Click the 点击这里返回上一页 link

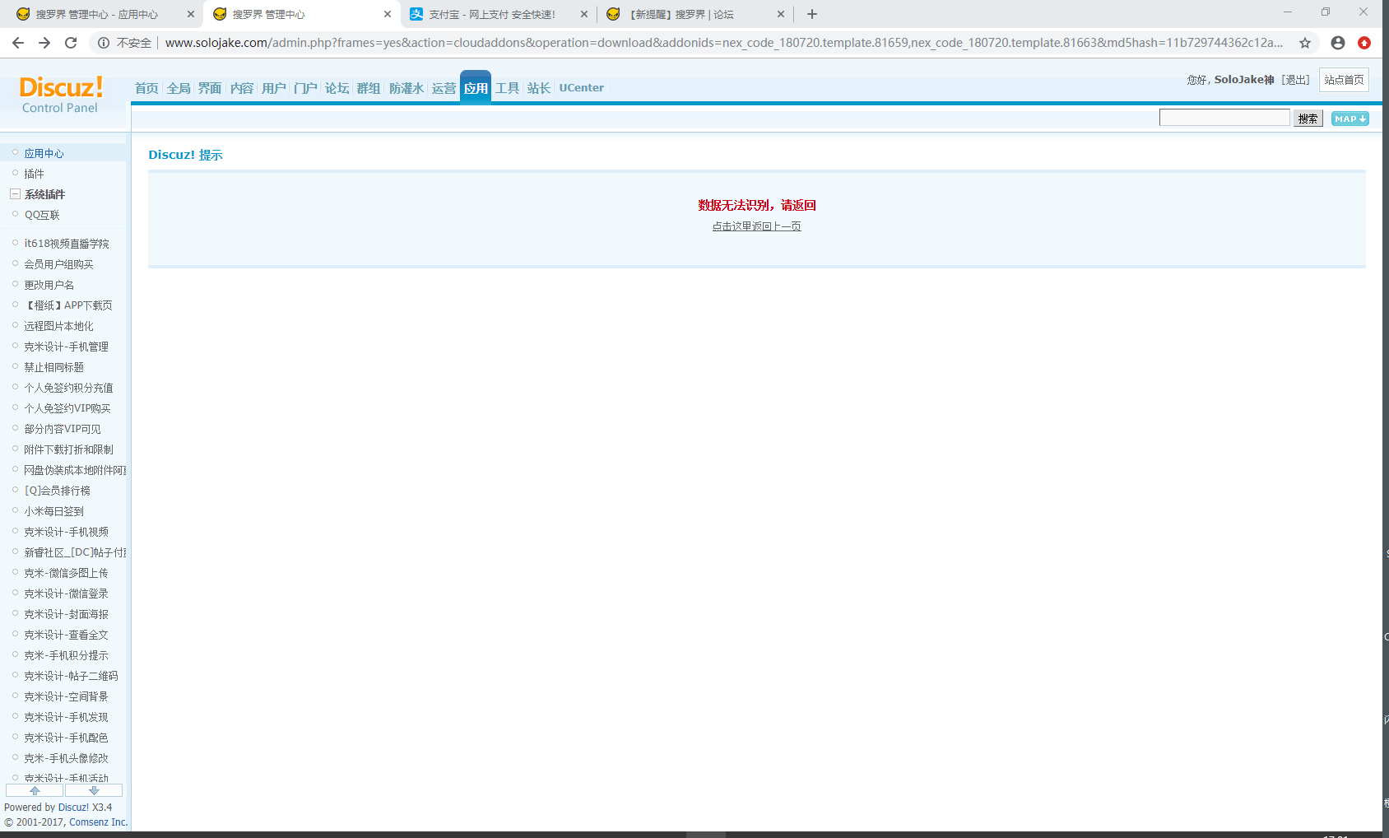(756, 226)
